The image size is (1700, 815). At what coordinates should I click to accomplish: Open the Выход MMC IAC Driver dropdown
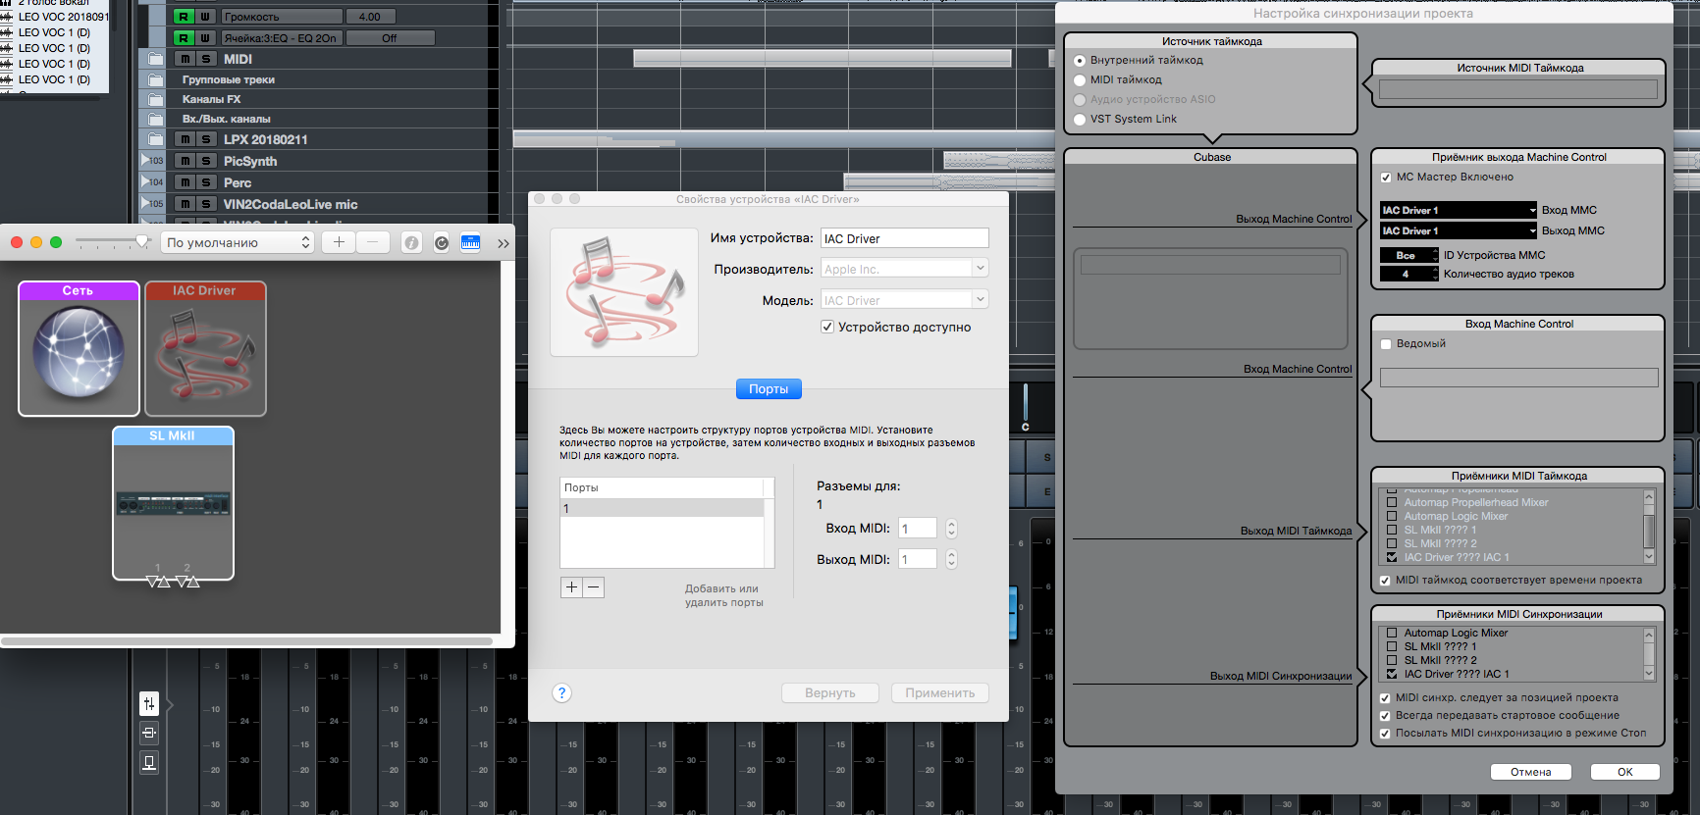tap(1458, 230)
